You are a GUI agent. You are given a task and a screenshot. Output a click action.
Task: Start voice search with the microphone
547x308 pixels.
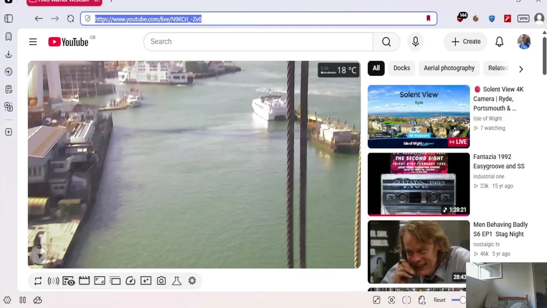pos(415,41)
